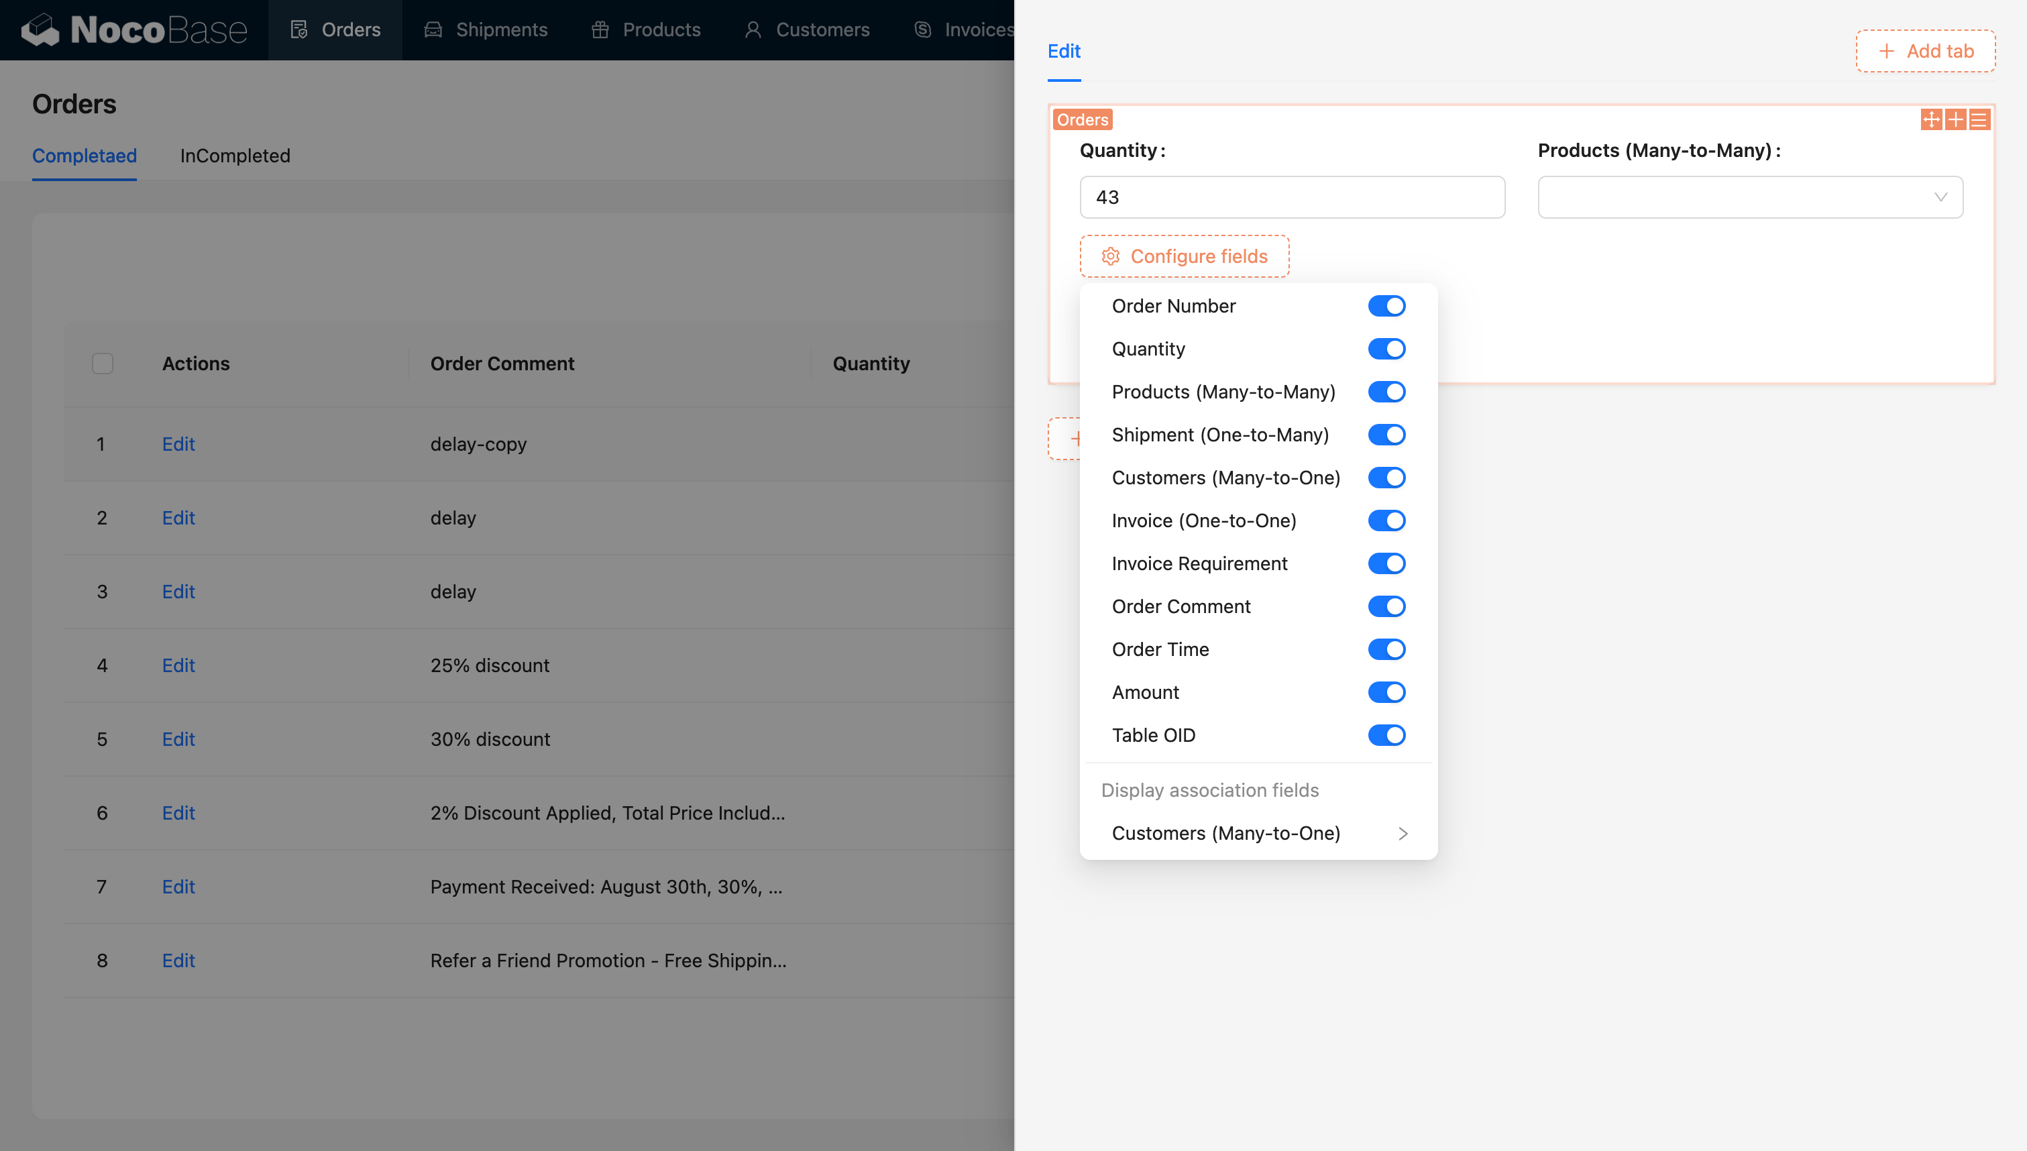This screenshot has height=1151, width=2027.
Task: Open the Orders block settings menu icon
Action: (x=1979, y=119)
